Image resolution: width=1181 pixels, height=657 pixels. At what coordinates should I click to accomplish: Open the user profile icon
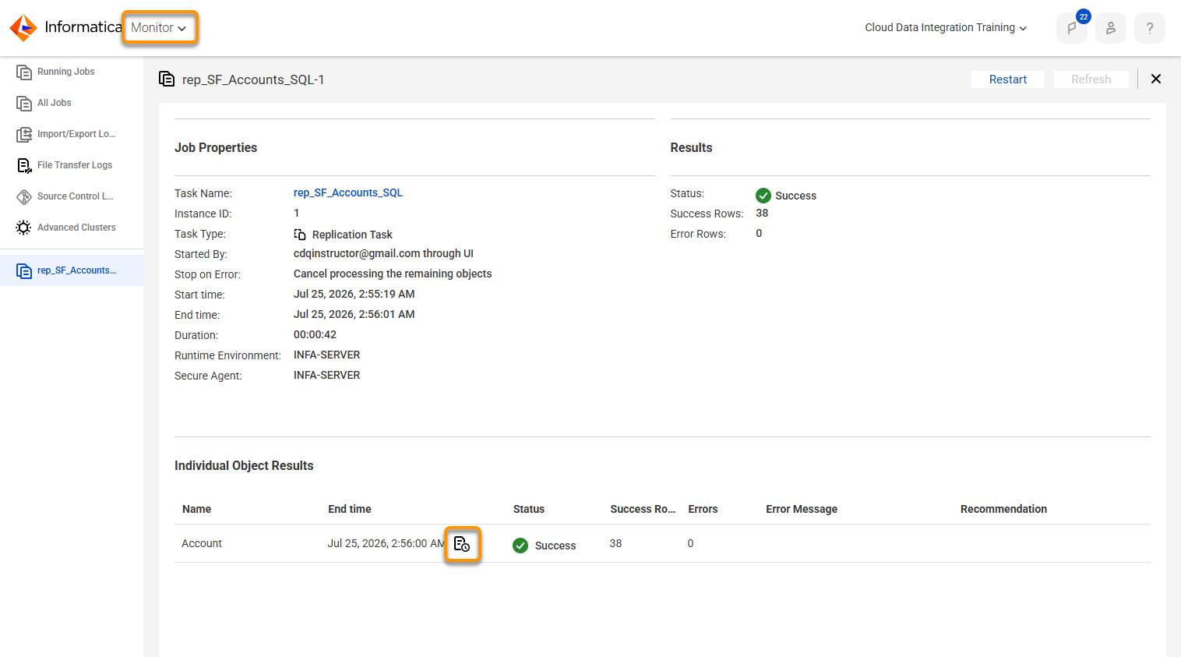point(1111,28)
